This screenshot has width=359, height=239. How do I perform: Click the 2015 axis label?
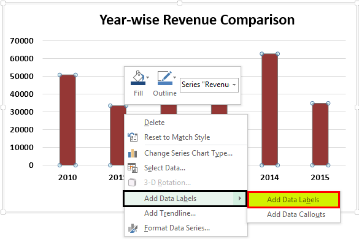click(320, 178)
